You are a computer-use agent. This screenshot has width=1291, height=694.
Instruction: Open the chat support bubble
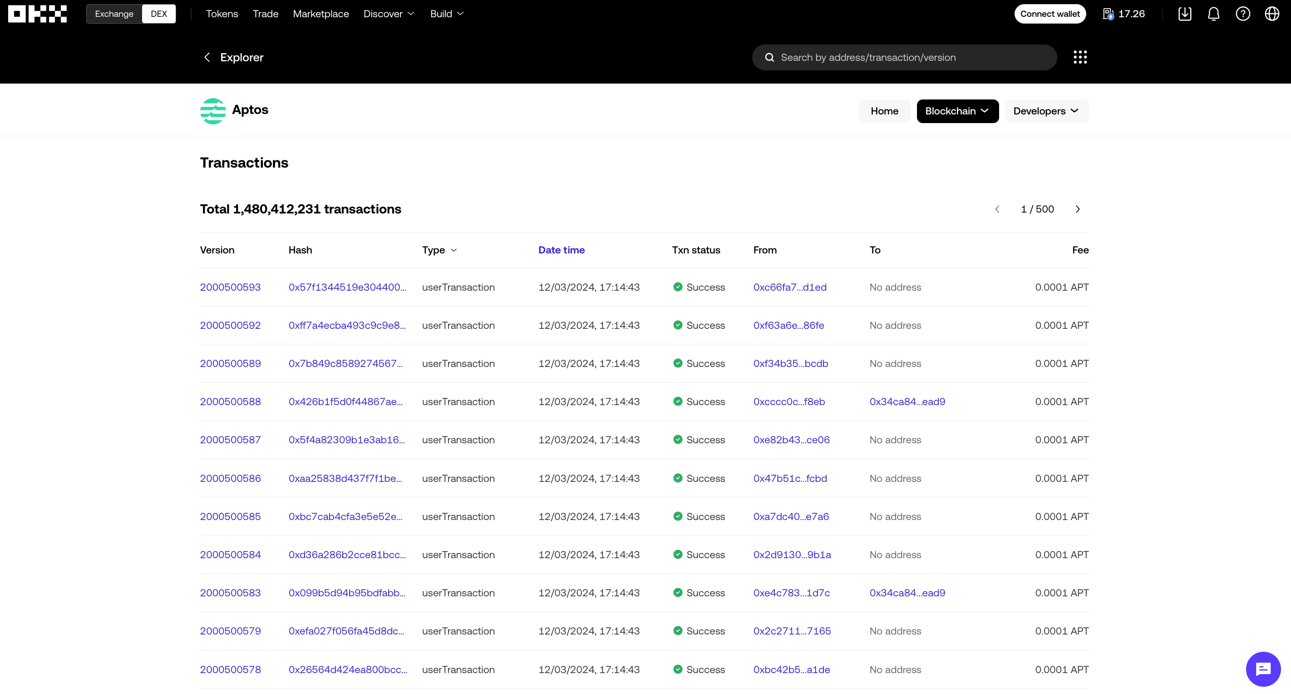click(1262, 669)
